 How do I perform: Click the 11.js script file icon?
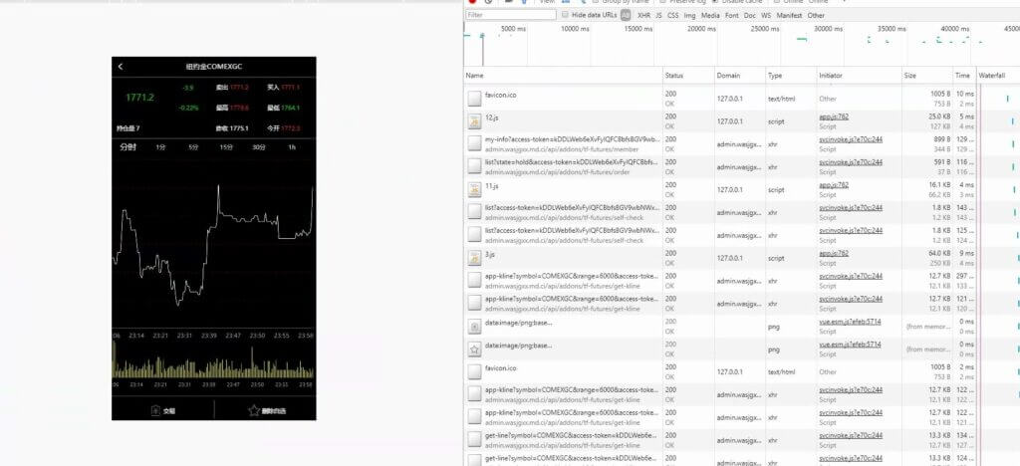point(475,189)
